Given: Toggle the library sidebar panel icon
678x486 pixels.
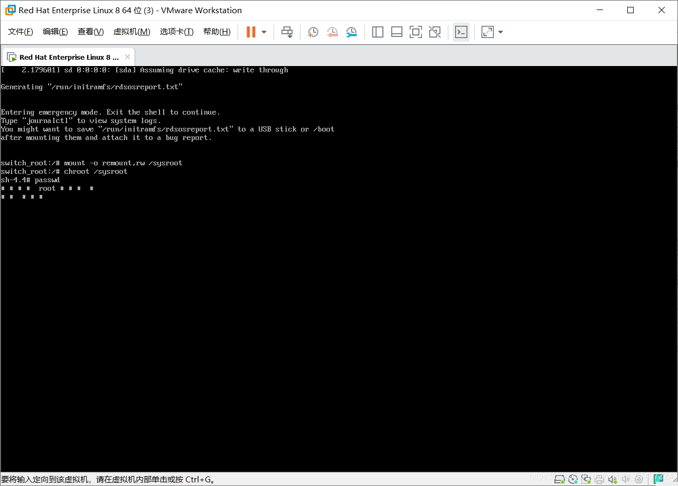Looking at the screenshot, I should pos(378,32).
